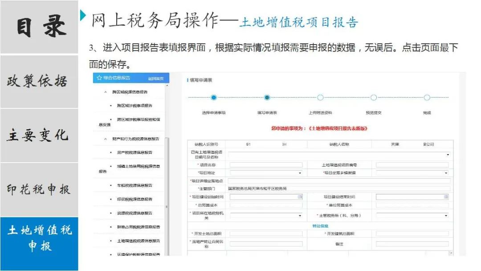481x271 pixels.
Task: Click into the 土地增值税项目编号 input field
Action: [x=412, y=165]
